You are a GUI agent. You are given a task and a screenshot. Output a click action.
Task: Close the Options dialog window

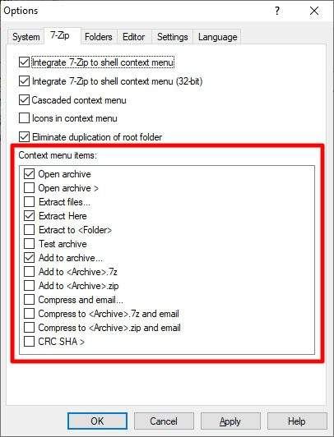[314, 11]
